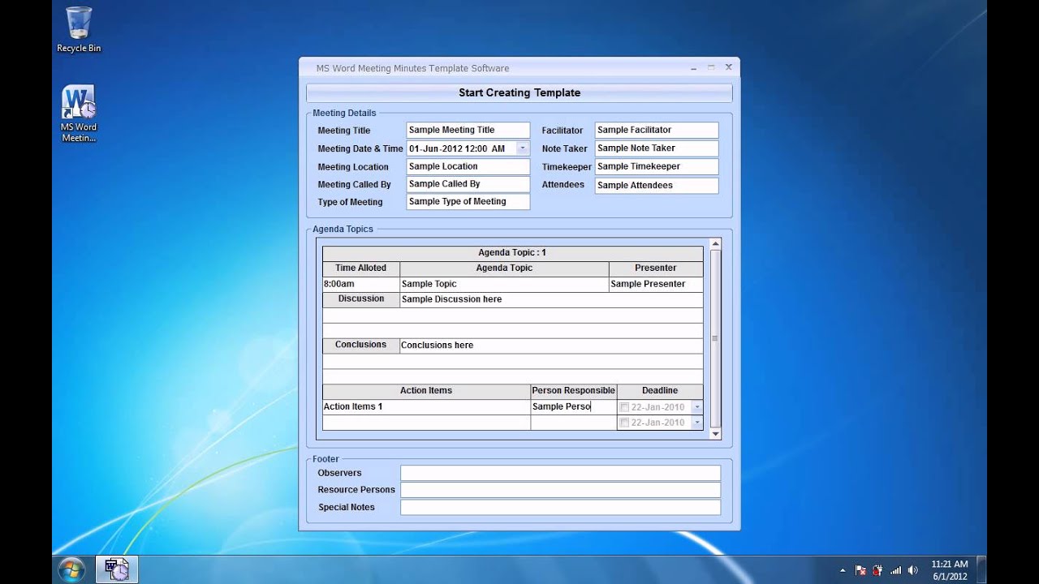Open the Recycle Bin desktop icon

pyautogui.click(x=79, y=30)
